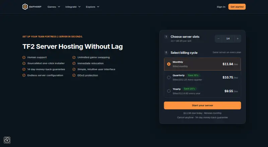Click checkmark icon beside DDoS protection
268x147 pixels.
click(74, 76)
